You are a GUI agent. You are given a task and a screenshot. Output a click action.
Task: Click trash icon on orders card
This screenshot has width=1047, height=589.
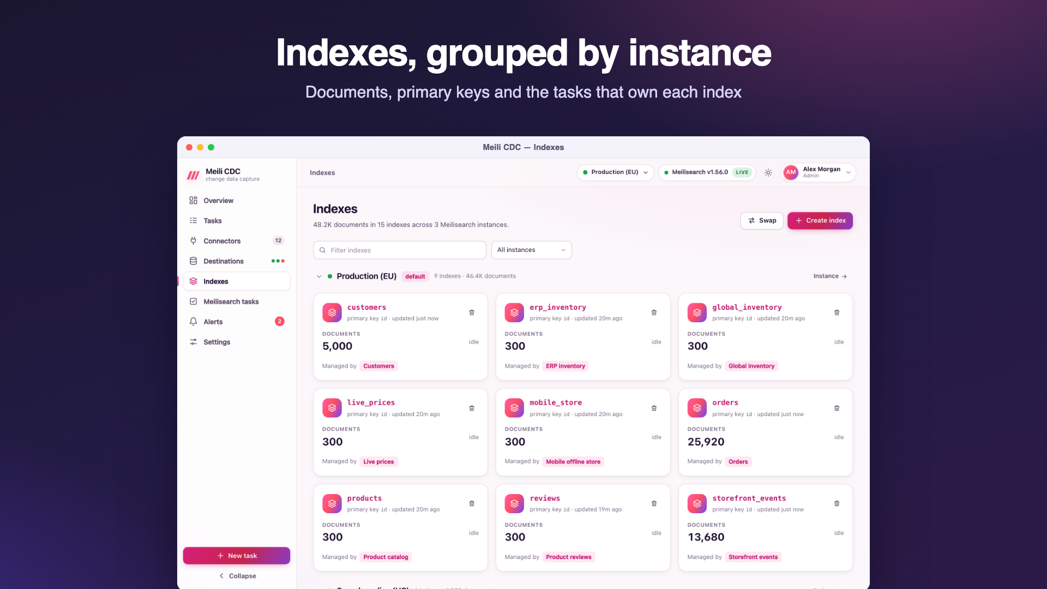pos(837,408)
